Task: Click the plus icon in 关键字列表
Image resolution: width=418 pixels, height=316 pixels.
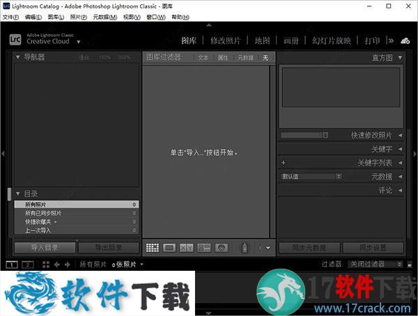Action: pos(284,163)
